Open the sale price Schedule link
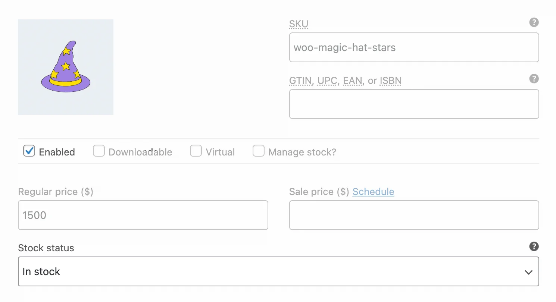Screen dimensions: 556x302 [373, 192]
